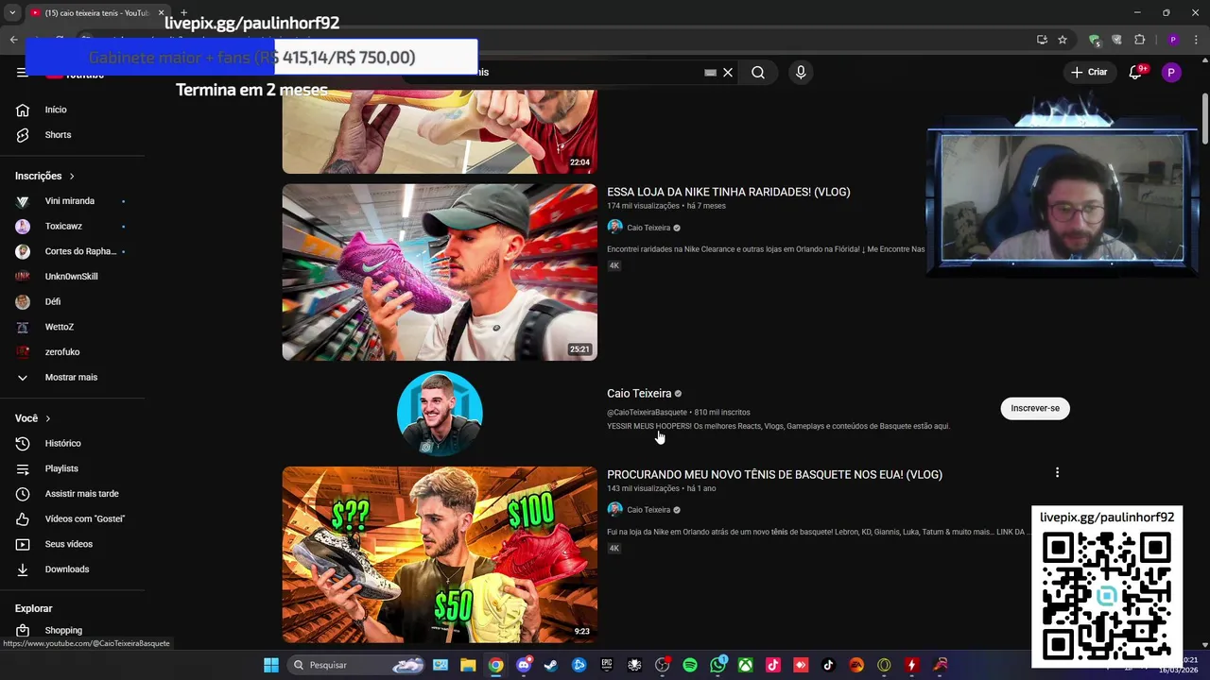Click the Défi channel avatar

23,302
